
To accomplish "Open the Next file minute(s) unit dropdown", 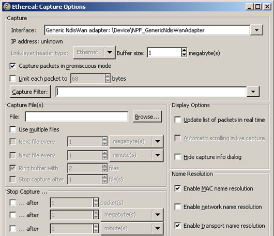I will 136,155.
